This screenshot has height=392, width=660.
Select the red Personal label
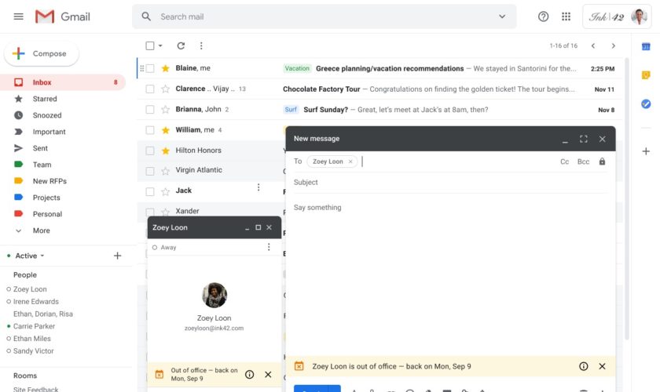point(47,214)
